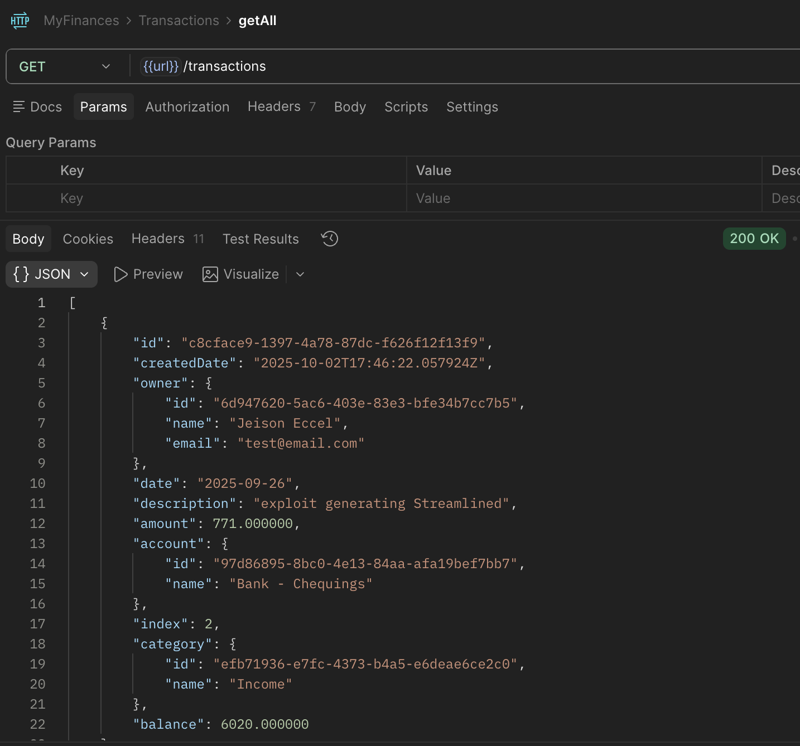Viewport: 800px width, 746px height.
Task: Click the category name Income
Action: click(x=261, y=684)
